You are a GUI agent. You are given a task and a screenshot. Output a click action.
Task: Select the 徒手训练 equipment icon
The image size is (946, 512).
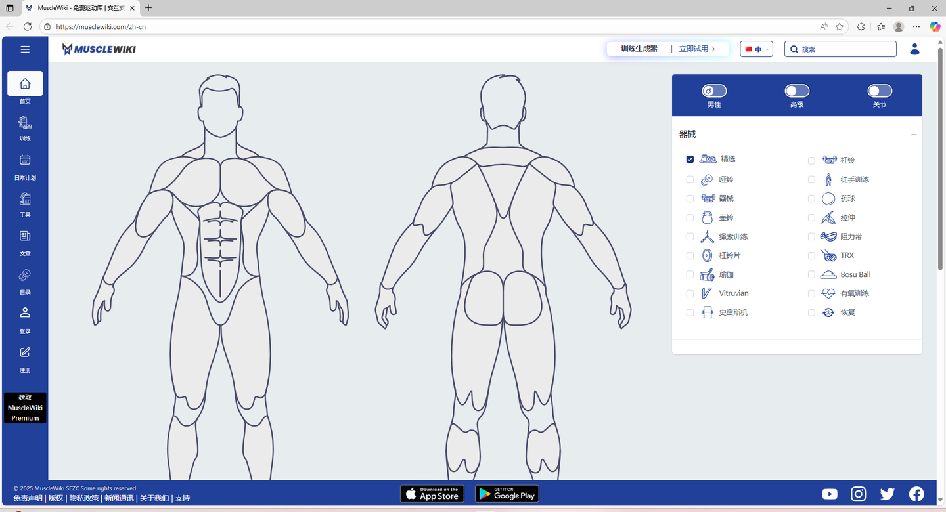[x=828, y=179]
